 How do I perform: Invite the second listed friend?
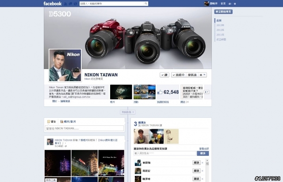click(x=196, y=170)
